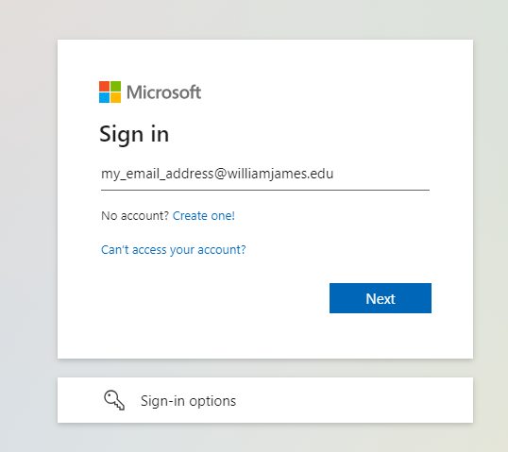
Task: Click the underline beneath the email field
Action: coord(265,190)
